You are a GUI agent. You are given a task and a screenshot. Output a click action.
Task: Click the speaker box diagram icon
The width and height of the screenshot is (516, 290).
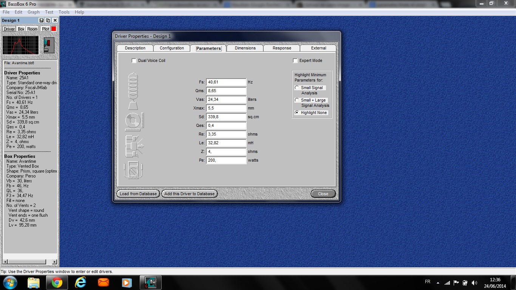pos(49,45)
